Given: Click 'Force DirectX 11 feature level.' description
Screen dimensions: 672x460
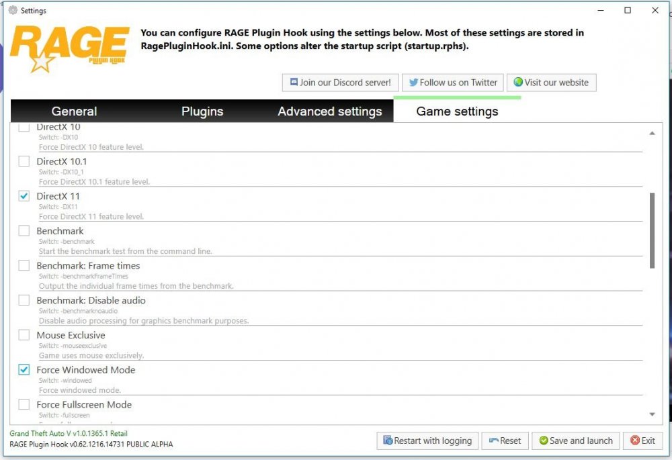Looking at the screenshot, I should [x=91, y=216].
